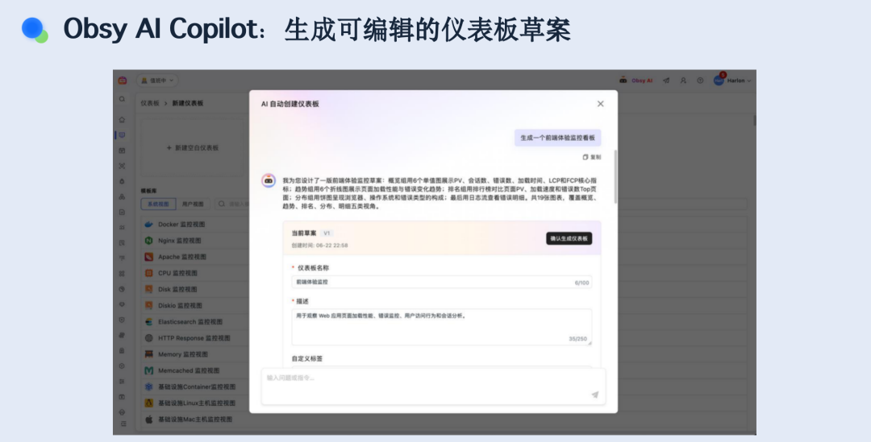Click 确认生成仪表板 button

(x=569, y=238)
